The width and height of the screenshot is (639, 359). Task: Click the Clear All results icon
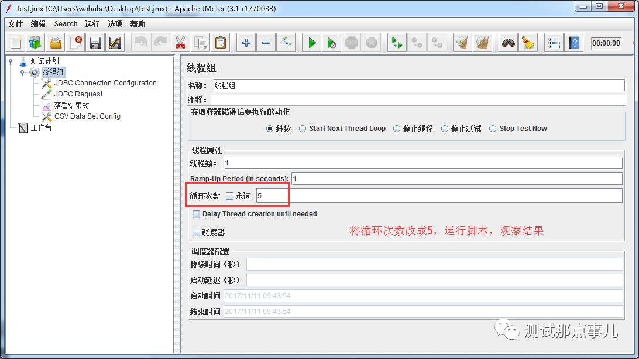(483, 43)
